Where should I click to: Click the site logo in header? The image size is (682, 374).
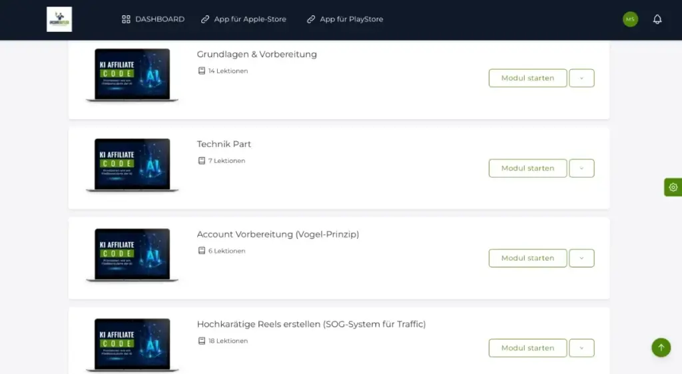(59, 19)
